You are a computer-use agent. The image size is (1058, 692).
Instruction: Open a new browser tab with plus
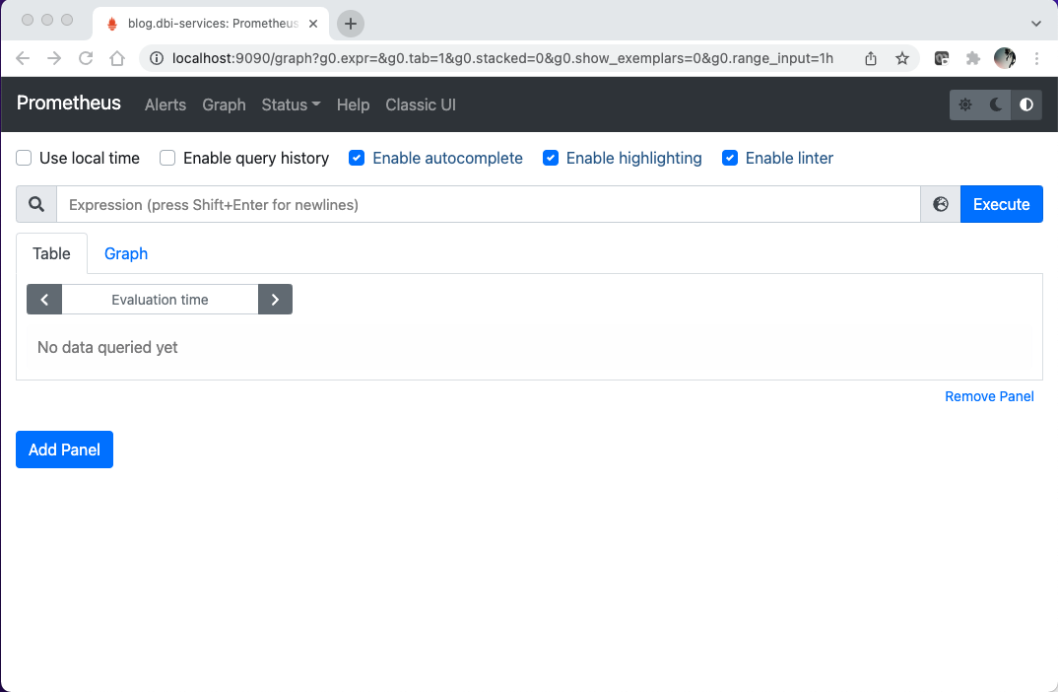[x=350, y=24]
